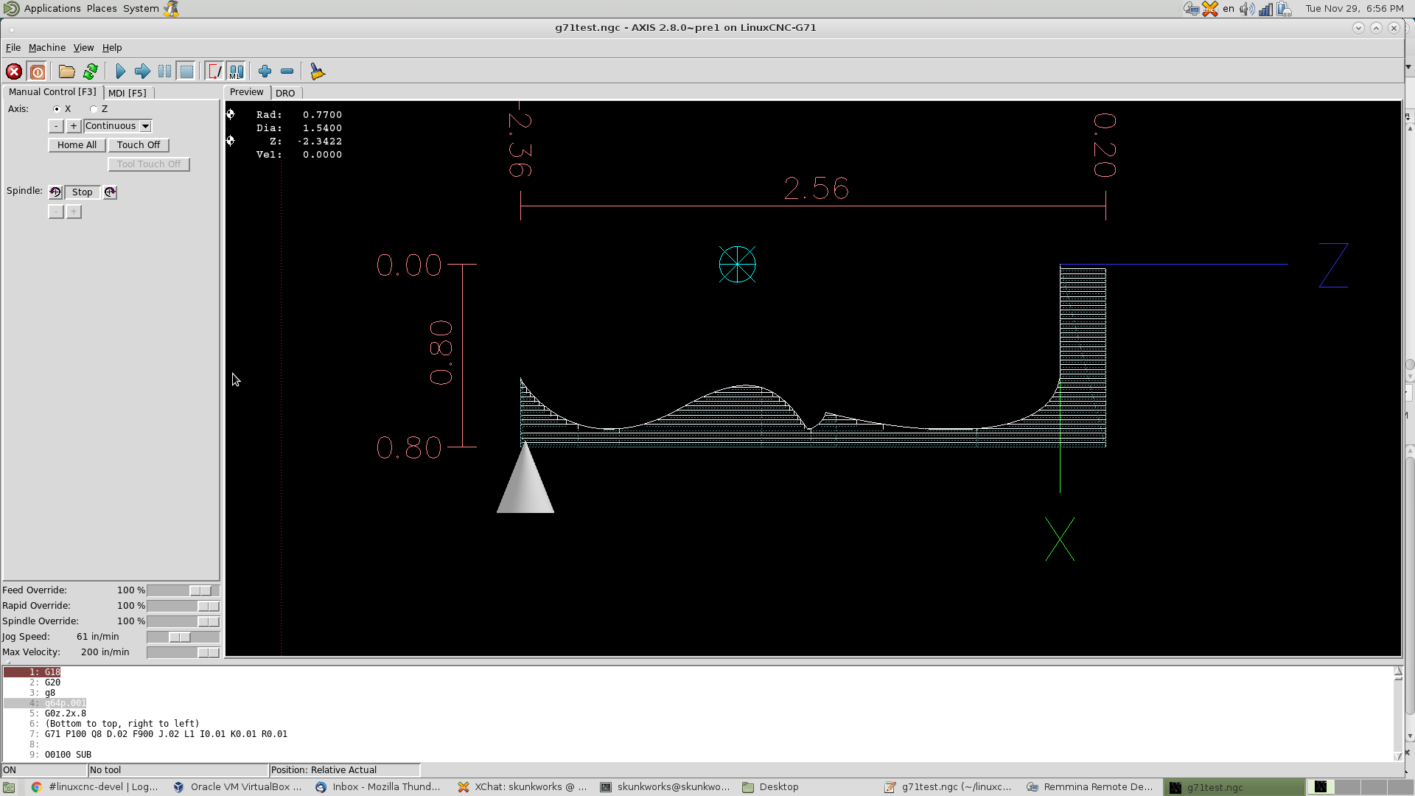Click the en keyboard layout indicator
This screenshot has height=796, width=1415.
tap(1229, 9)
